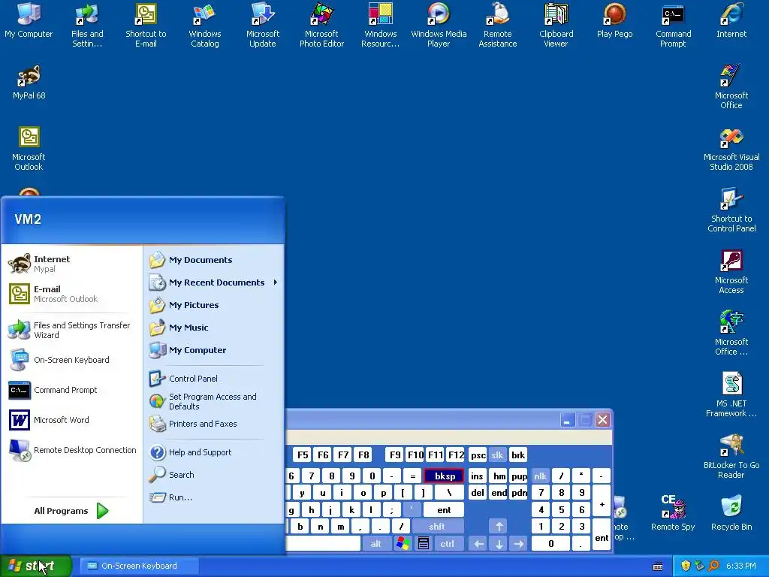Open Shortcut to E-mail desktop icon
The width and height of the screenshot is (769, 577).
(x=146, y=25)
